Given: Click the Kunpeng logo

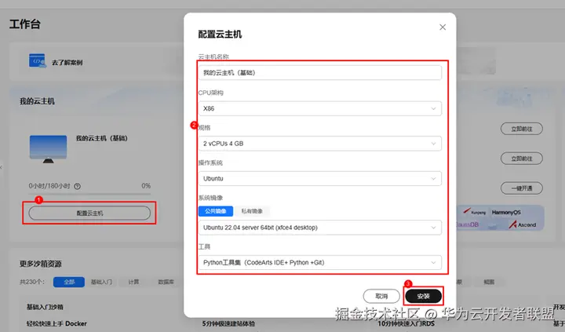Looking at the screenshot, I should click(x=474, y=212).
